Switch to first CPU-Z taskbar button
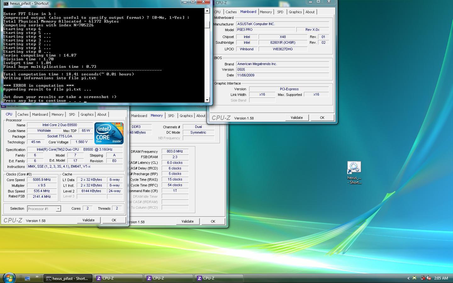453x283 pixels. pos(119,278)
